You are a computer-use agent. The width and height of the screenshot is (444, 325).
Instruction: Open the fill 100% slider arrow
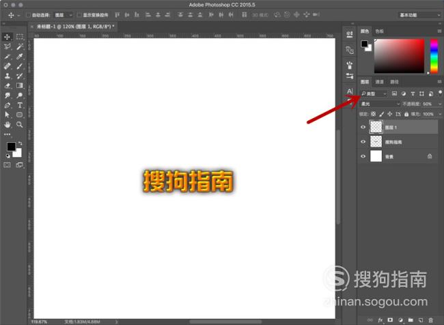(439, 114)
